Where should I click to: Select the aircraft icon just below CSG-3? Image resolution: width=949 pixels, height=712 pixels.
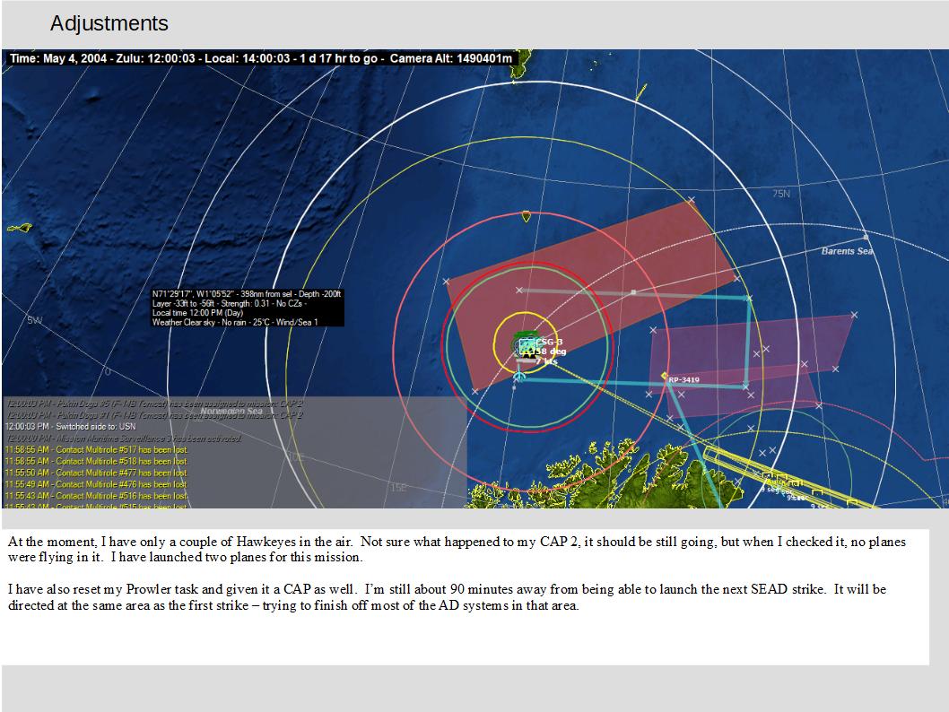[x=518, y=377]
